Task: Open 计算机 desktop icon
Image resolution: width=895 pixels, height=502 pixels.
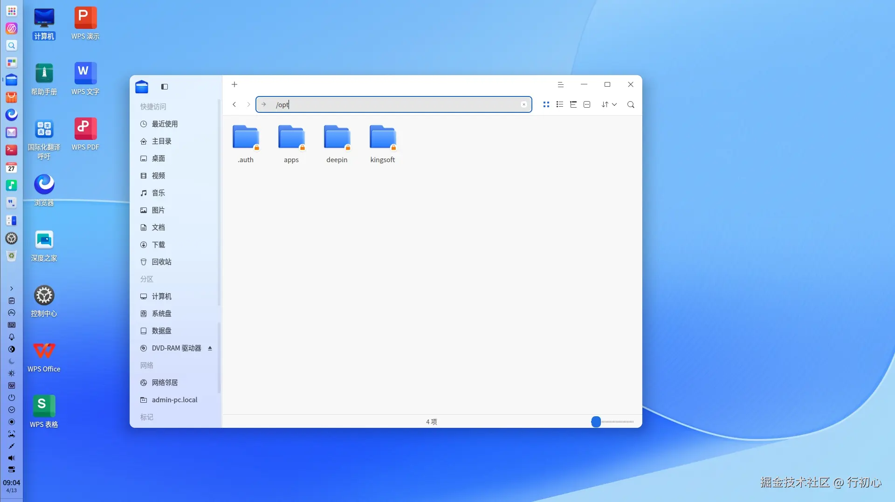Action: (x=44, y=24)
